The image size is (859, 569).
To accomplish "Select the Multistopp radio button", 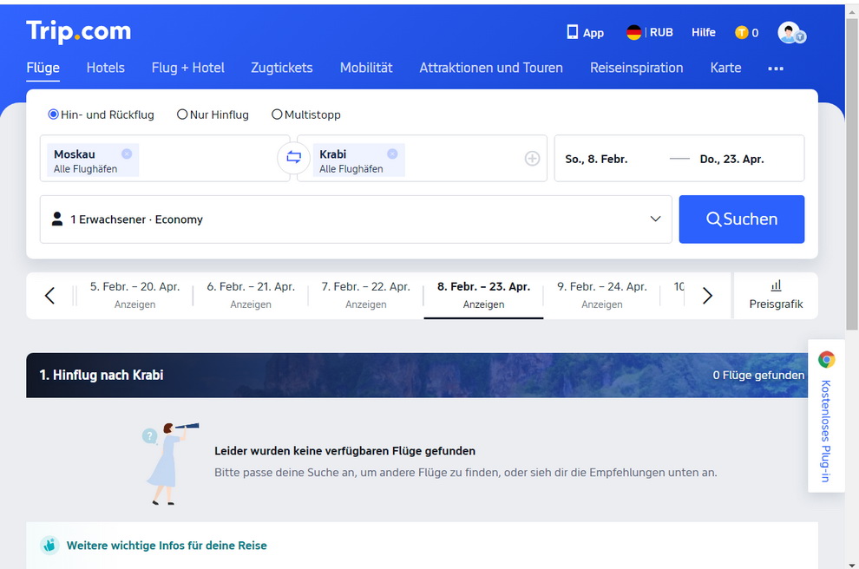I will coord(276,114).
